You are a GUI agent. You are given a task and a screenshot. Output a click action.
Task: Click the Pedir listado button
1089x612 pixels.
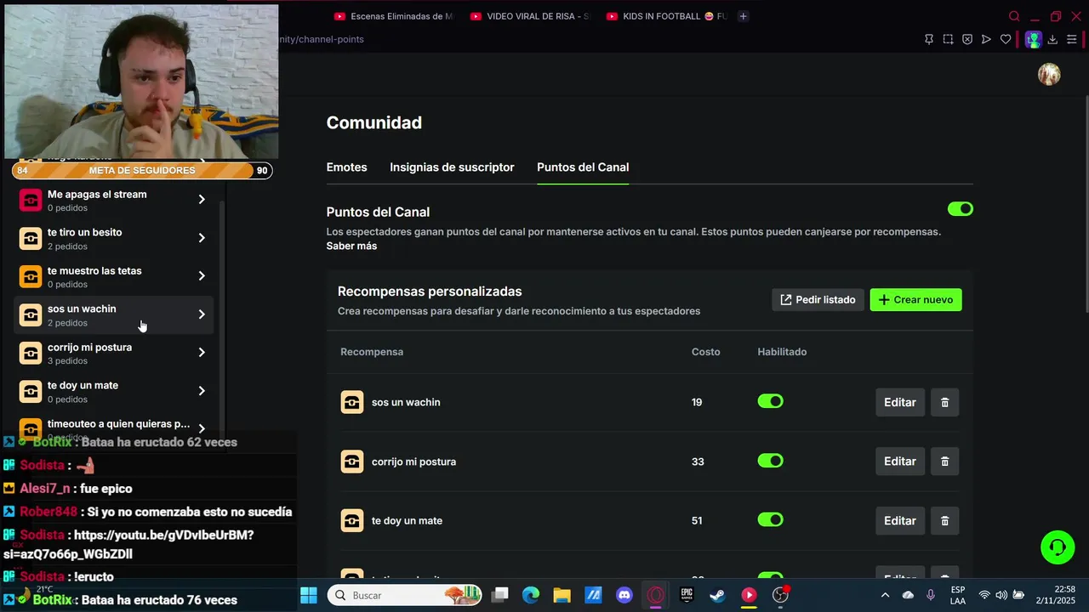pyautogui.click(x=818, y=300)
